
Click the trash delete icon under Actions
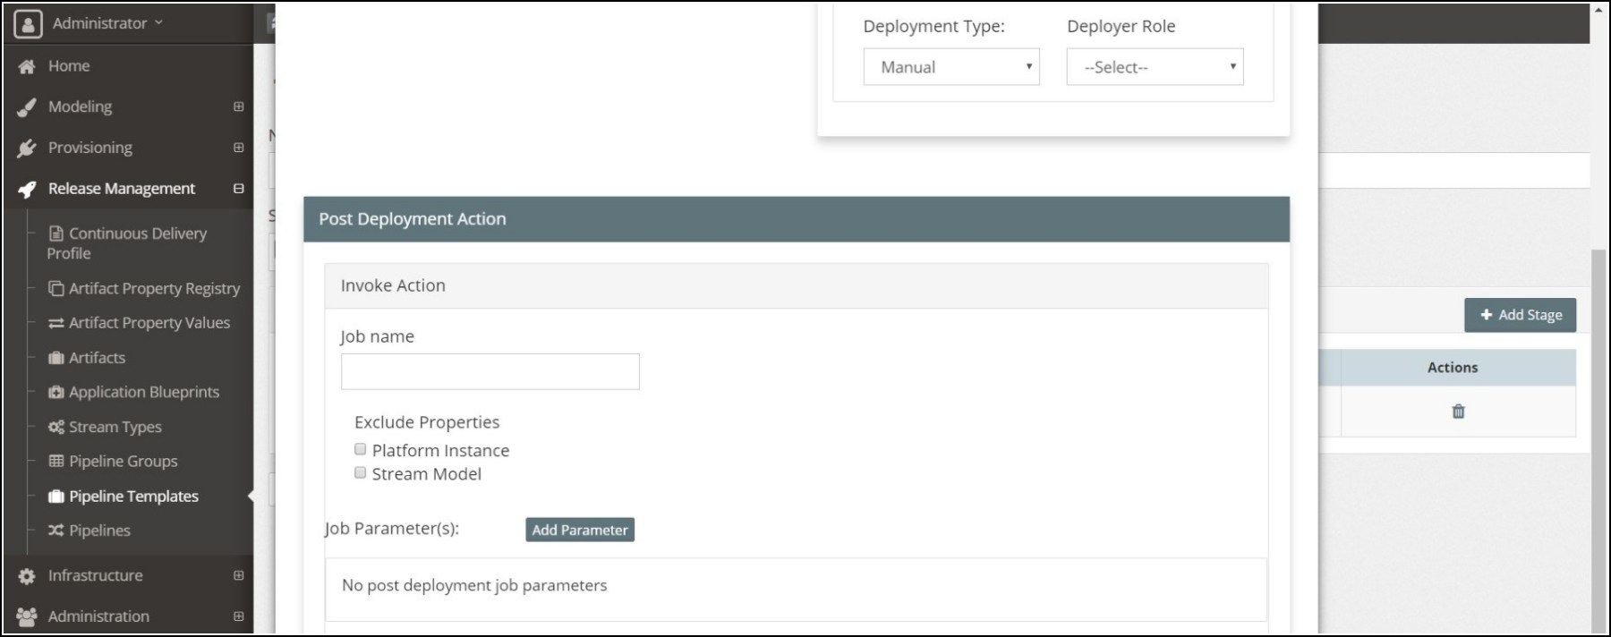tap(1458, 412)
